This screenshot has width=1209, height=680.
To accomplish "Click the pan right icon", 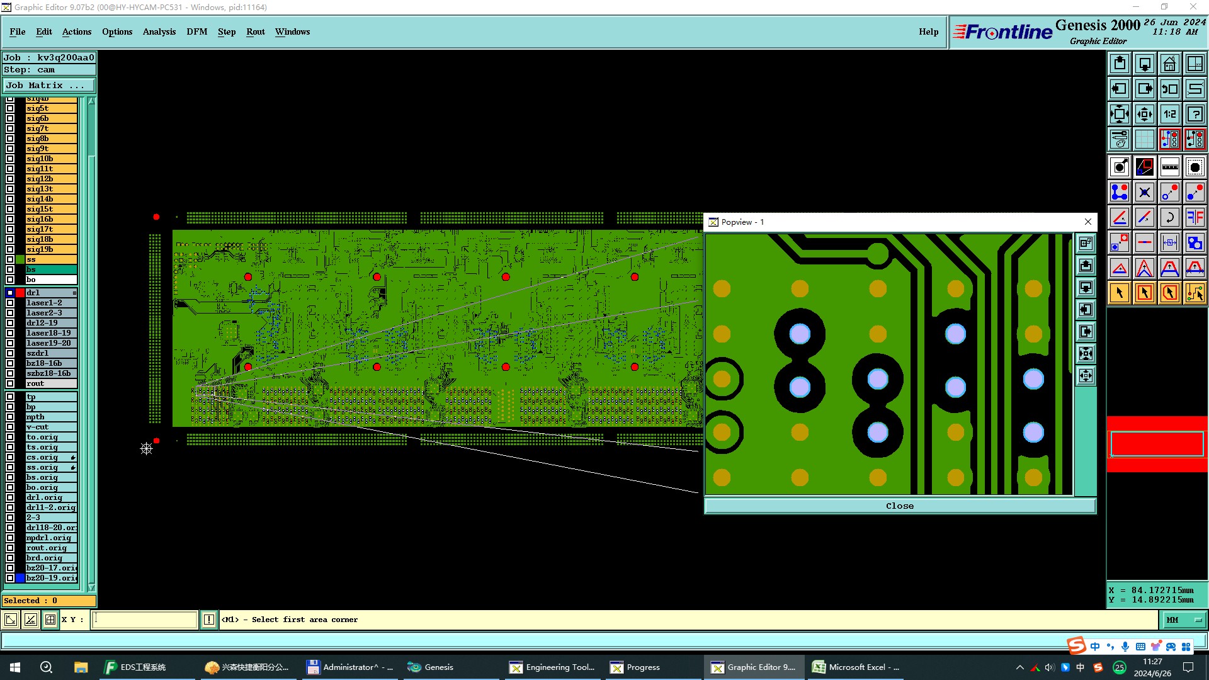I will click(x=1145, y=89).
